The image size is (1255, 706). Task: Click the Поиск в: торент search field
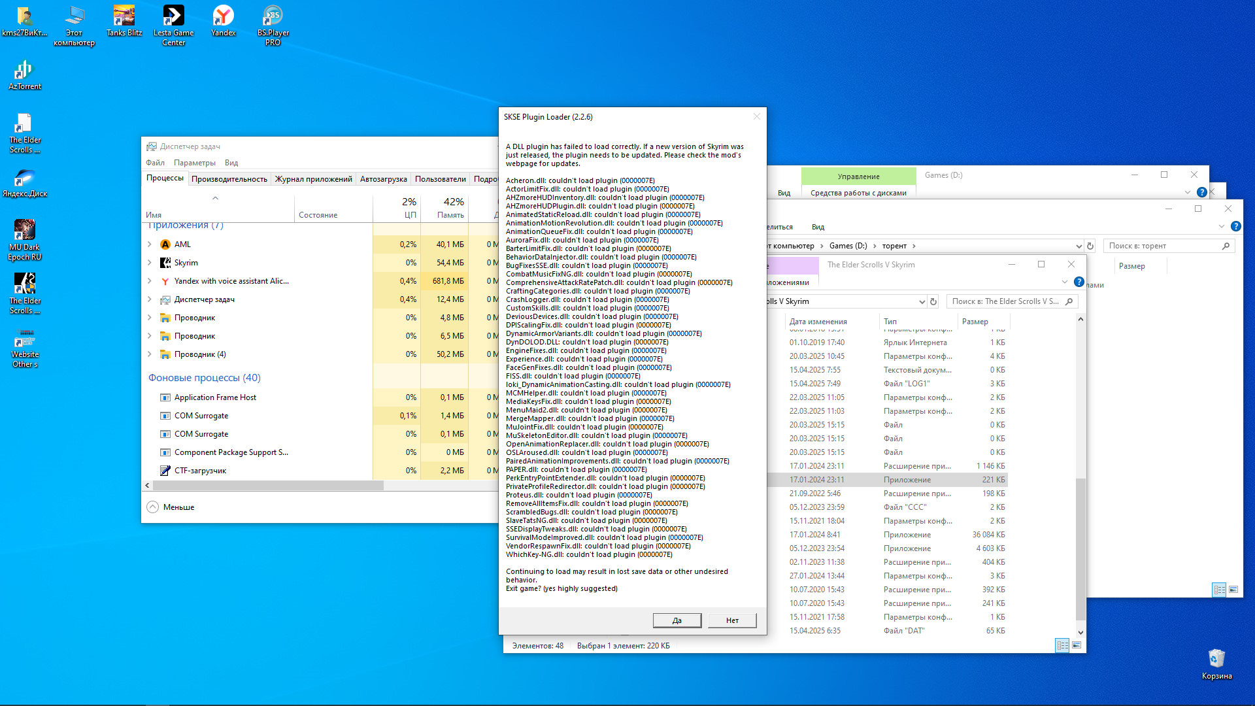coord(1160,246)
